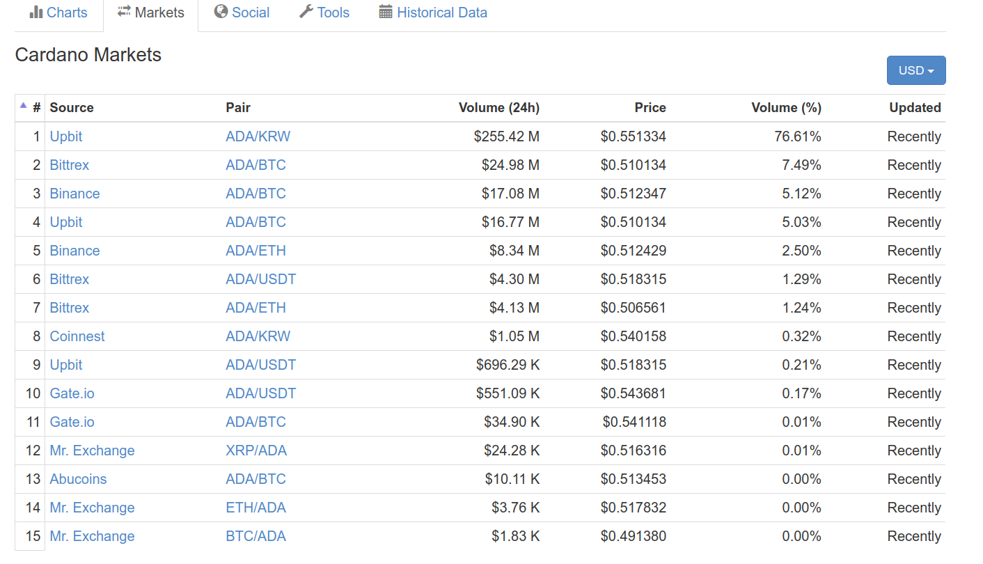Open Bittrex link in row 2
Image resolution: width=983 pixels, height=564 pixels.
pyautogui.click(x=70, y=165)
